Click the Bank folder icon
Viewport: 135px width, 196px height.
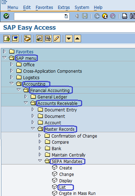coord(47,148)
